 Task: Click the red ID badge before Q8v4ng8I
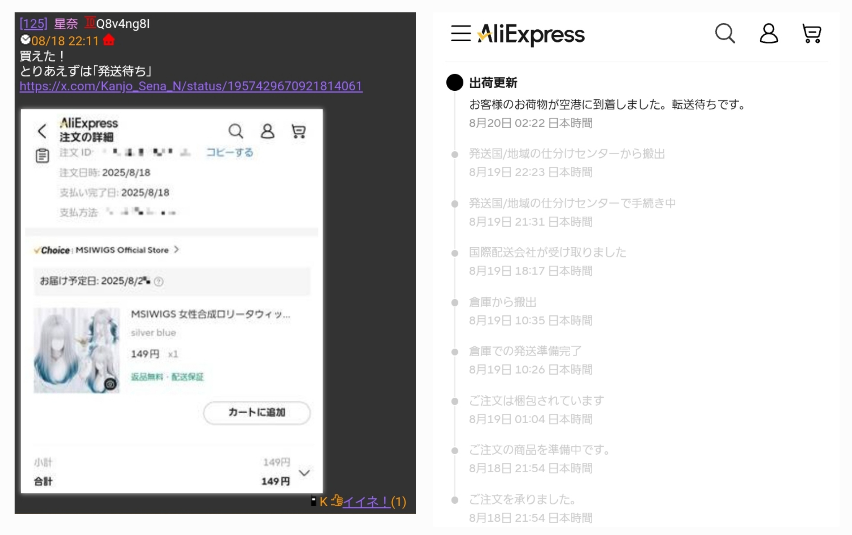tap(90, 23)
